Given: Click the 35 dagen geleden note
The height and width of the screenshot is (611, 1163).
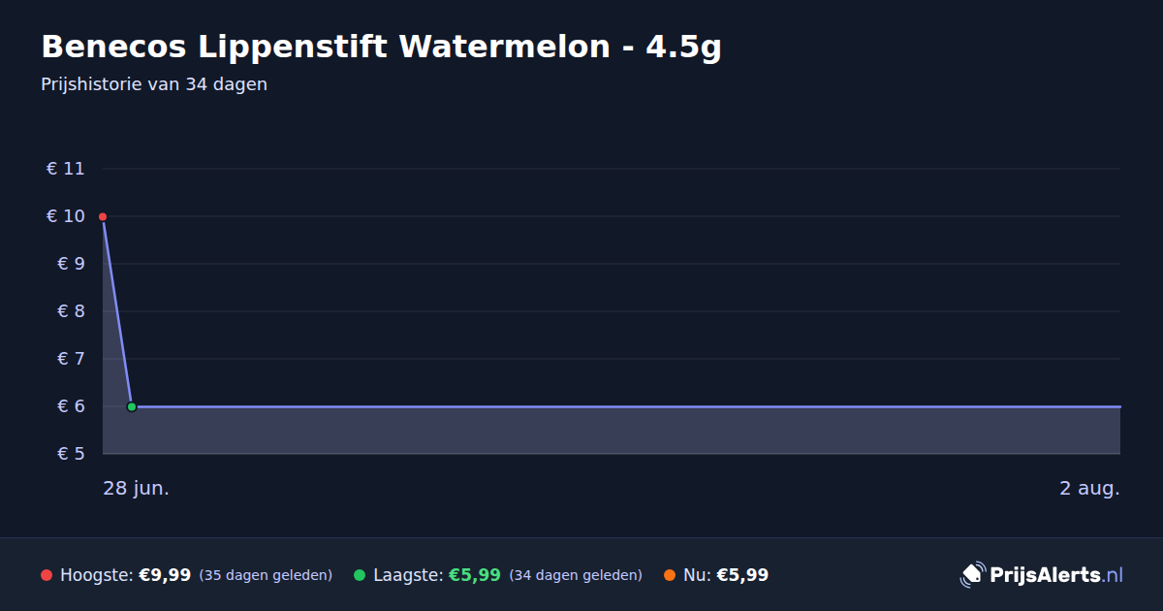Looking at the screenshot, I should pos(266,575).
